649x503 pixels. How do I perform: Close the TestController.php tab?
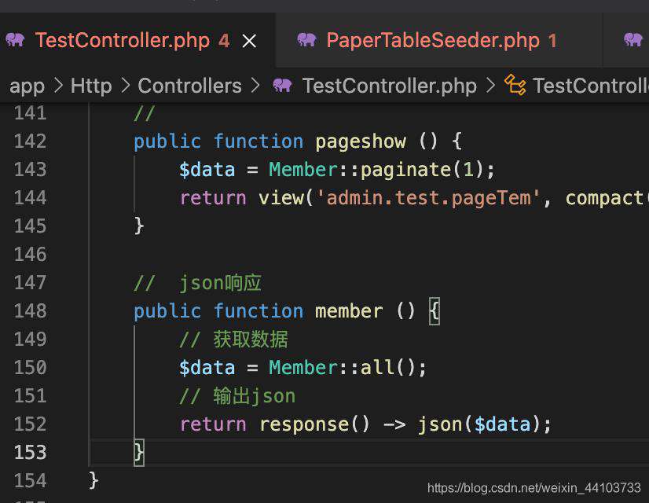click(249, 41)
